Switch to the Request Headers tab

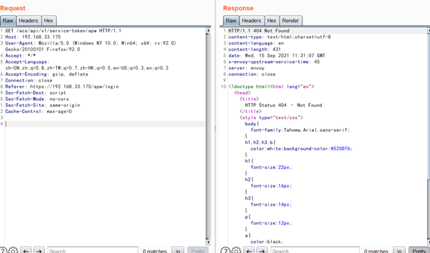(28, 20)
